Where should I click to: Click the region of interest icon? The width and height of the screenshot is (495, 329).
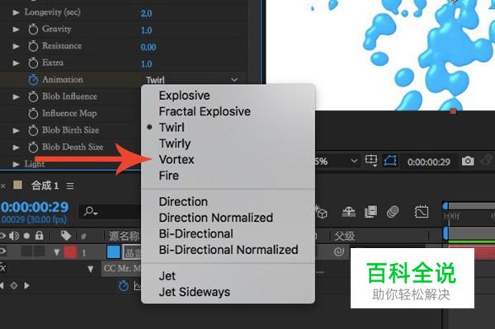coord(371,161)
